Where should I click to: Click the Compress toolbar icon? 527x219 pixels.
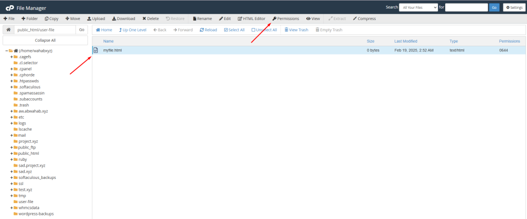point(364,19)
